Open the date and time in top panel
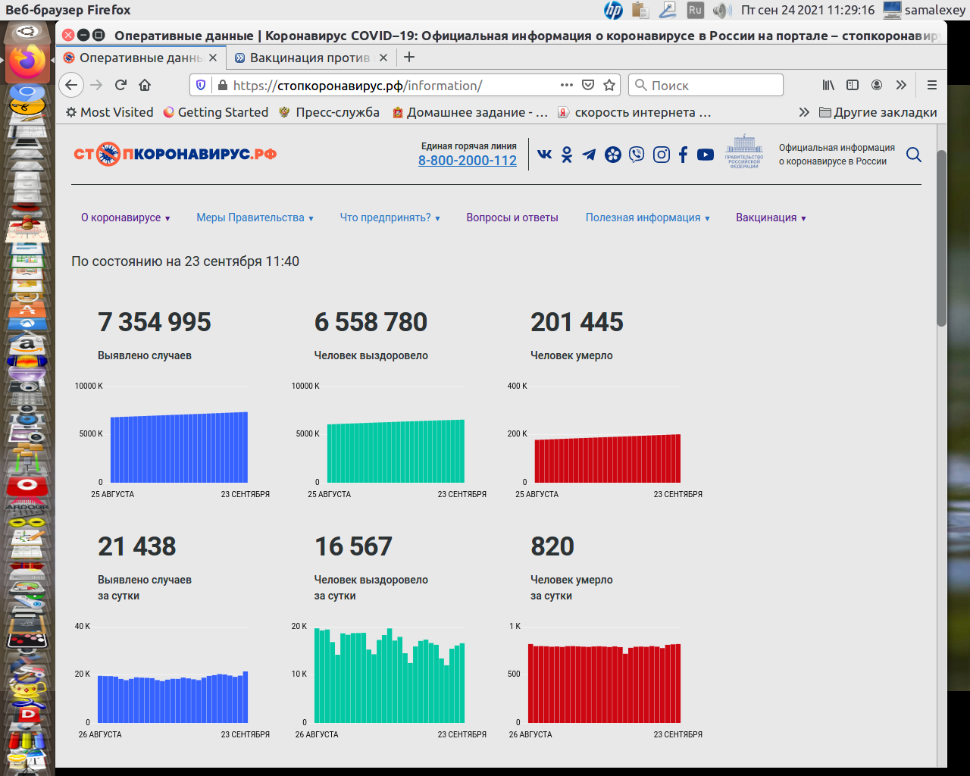This screenshot has width=970, height=776. point(808,10)
